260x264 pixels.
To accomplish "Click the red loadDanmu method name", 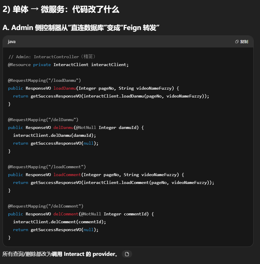I will pos(64,88).
